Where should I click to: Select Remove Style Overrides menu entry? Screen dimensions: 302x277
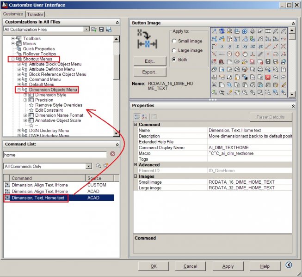pos(59,105)
